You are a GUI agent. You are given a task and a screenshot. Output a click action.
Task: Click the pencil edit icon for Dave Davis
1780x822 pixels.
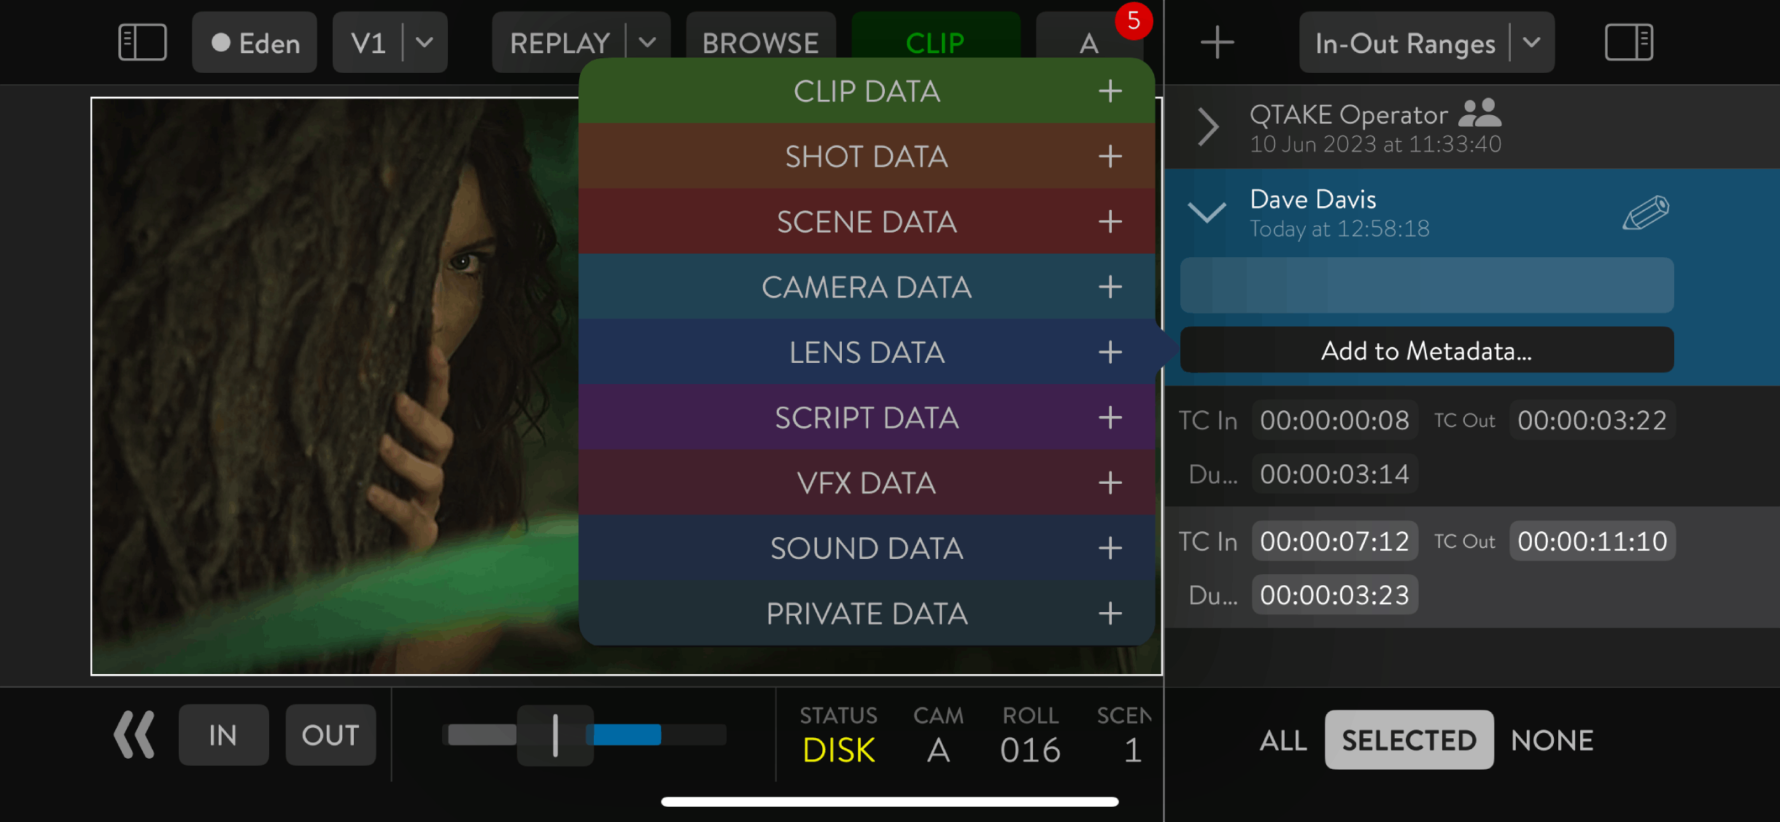[x=1645, y=213]
